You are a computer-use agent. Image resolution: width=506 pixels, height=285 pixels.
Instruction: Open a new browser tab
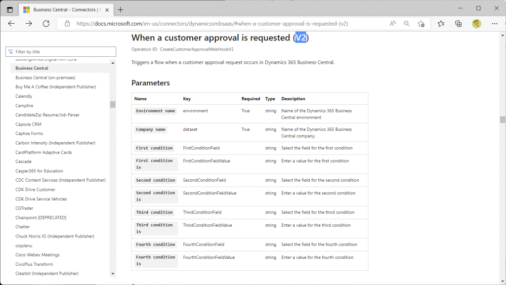click(x=121, y=10)
